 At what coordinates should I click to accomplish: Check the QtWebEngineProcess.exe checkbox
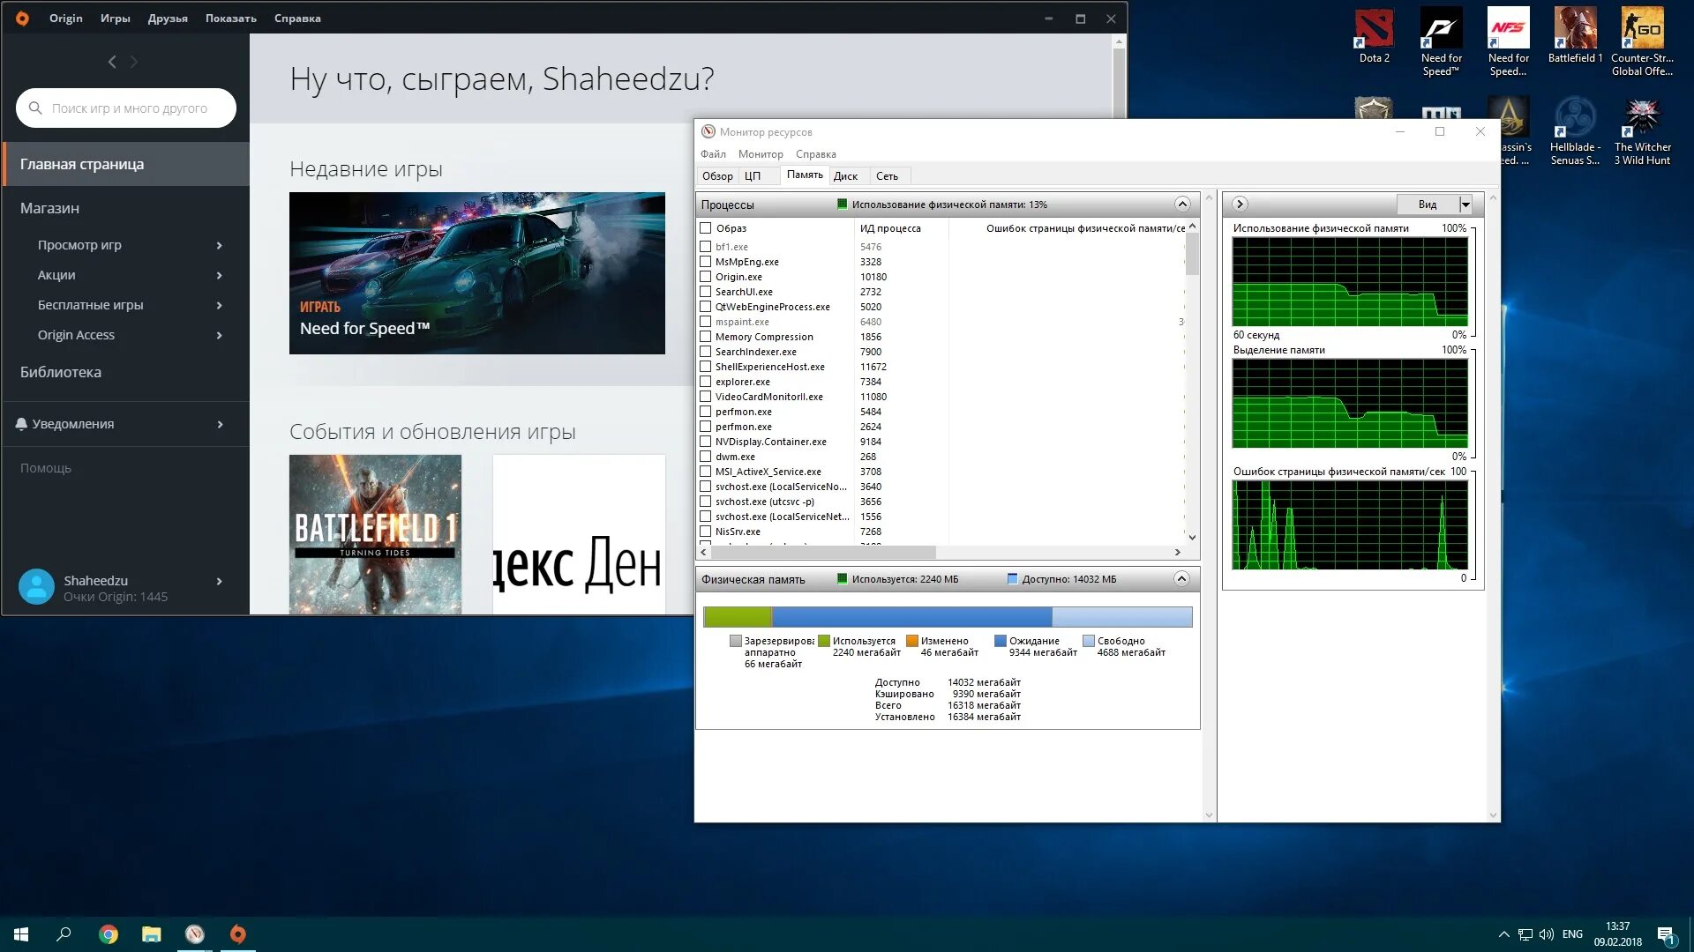(706, 307)
